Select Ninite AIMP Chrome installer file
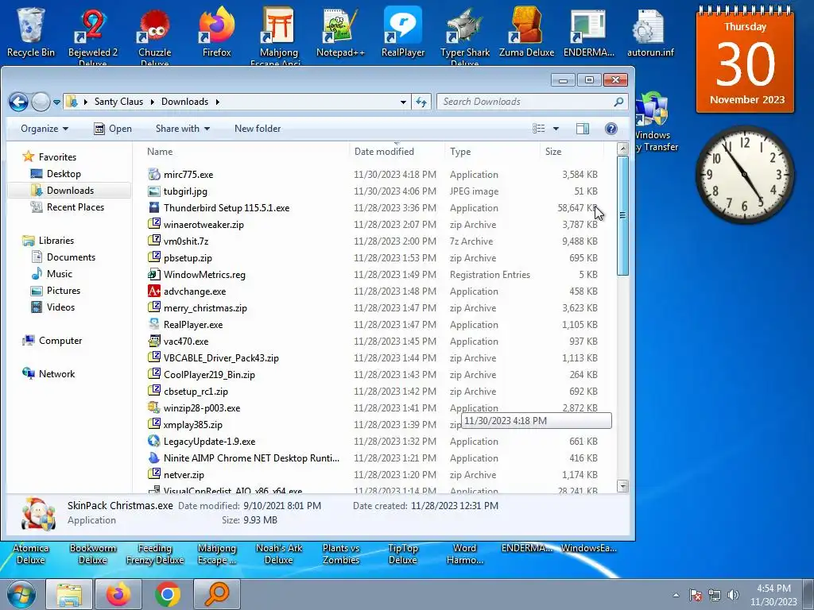Screen dimensions: 814x610 pyautogui.click(x=372, y=458)
